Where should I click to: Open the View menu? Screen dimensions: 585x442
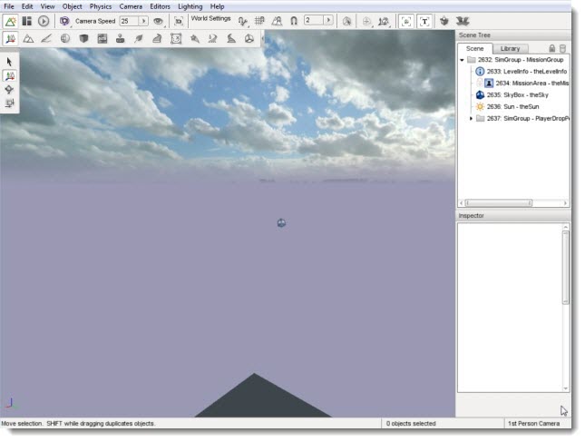point(47,6)
